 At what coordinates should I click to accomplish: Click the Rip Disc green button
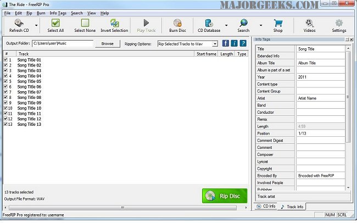[x=225, y=196]
